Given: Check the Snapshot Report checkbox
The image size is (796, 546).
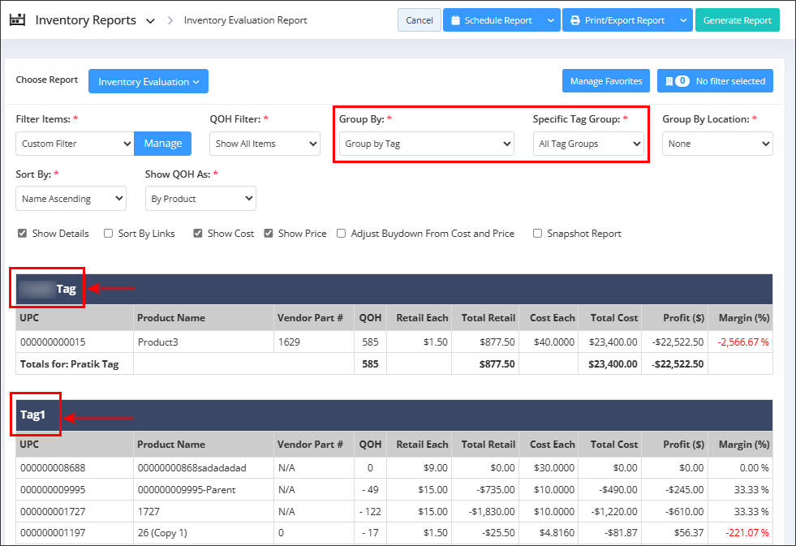Looking at the screenshot, I should click(537, 234).
